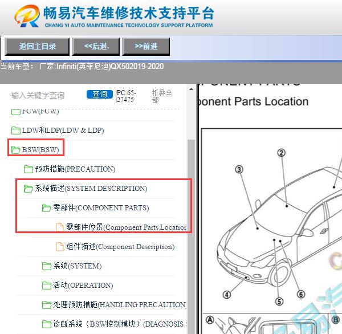Viewport: 342px width, 334px height.
Task: Expand the 活动(OPERATION) node
Action: [83, 286]
